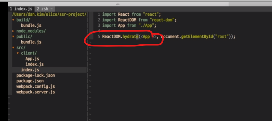The height and width of the screenshot is (121, 272).
Task: Place cursor on 'import React' on line 1
Action: (x=116, y=14)
